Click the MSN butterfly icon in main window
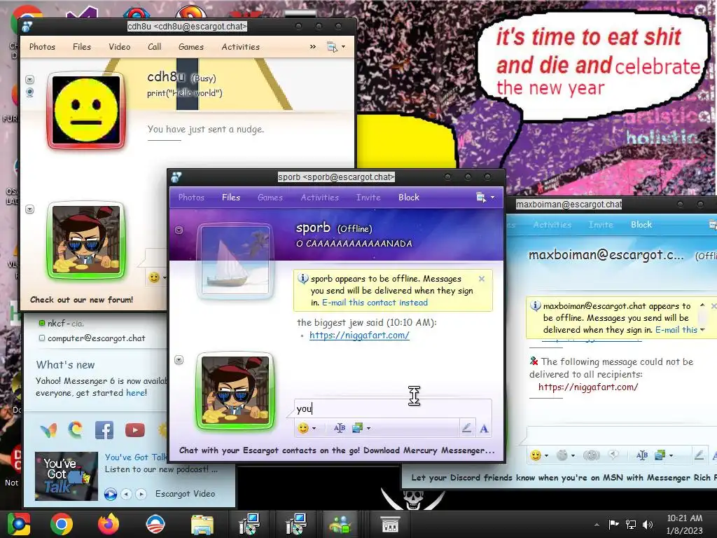 pyautogui.click(x=48, y=430)
